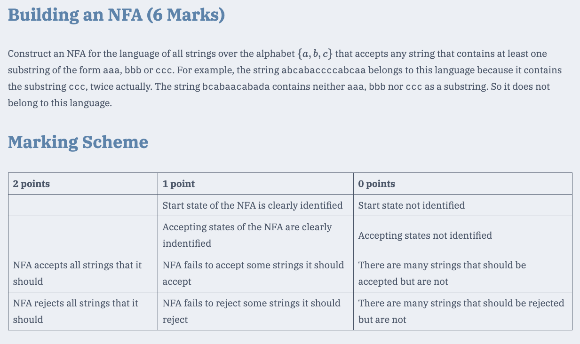This screenshot has width=580, height=344.
Task: Click 'many strings that should be accepted but are not'
Action: tap(462, 273)
